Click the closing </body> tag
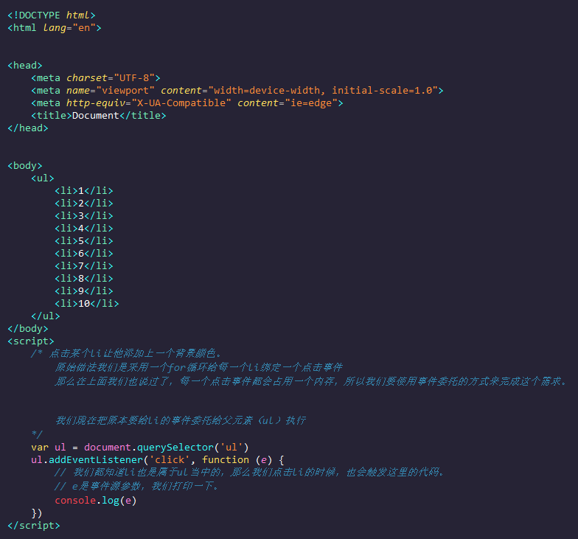The image size is (578, 539). coord(28,329)
